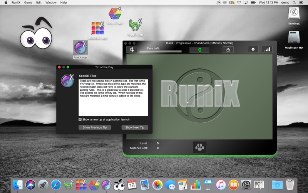Select the BabelBlox.app desktop icon
Image resolution: width=308 pixels, height=193 pixels.
pyautogui.click(x=98, y=28)
